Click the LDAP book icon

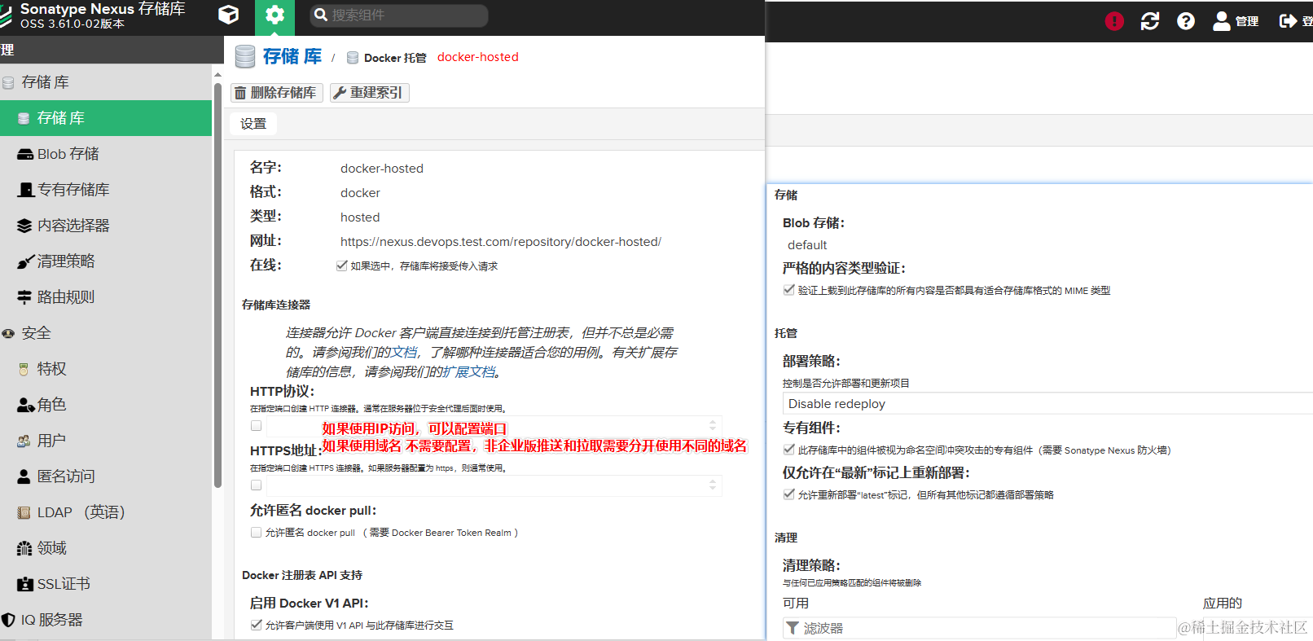click(x=24, y=512)
